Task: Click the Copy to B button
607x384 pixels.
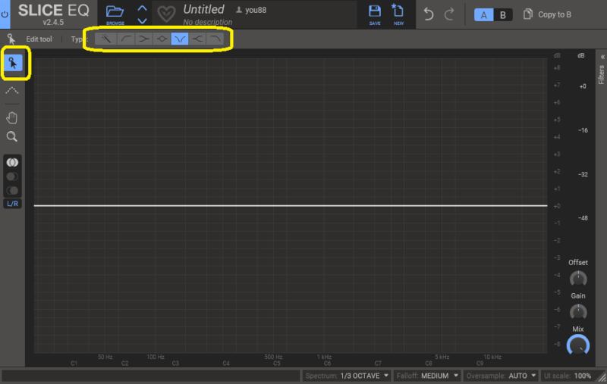Action: 547,14
